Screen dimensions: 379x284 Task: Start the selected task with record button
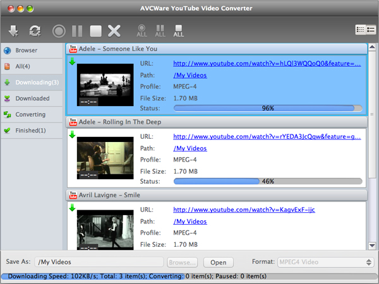coord(59,31)
